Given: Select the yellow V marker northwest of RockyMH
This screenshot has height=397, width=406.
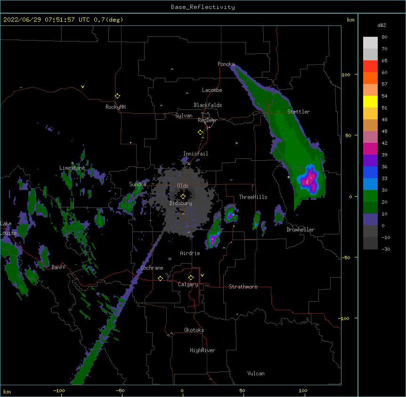Looking at the screenshot, I should click(x=82, y=87).
